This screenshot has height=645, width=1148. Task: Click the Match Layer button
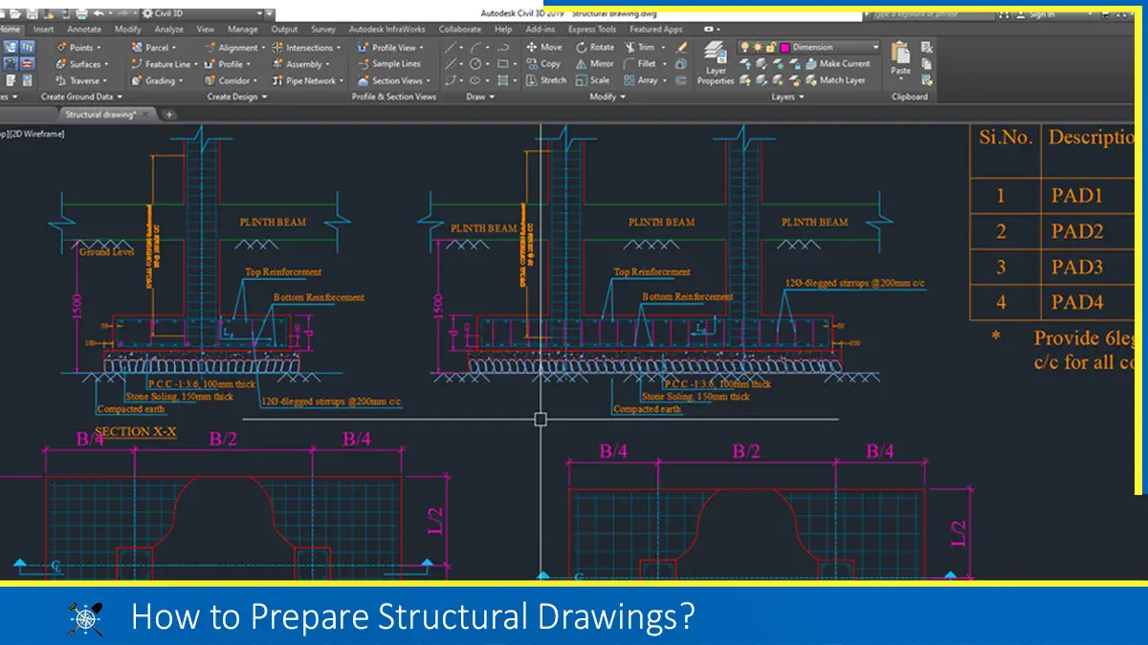click(x=835, y=81)
